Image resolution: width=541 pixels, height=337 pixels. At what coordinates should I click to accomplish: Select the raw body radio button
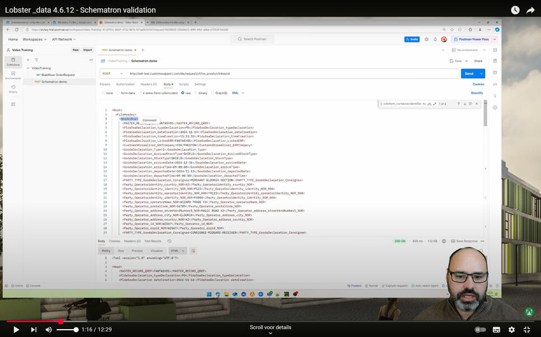coord(182,93)
